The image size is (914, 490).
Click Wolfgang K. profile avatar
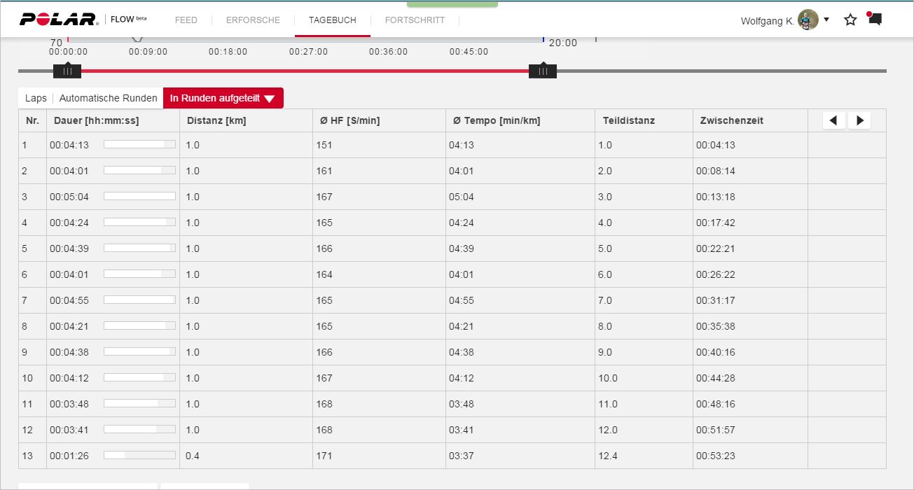[x=808, y=20]
